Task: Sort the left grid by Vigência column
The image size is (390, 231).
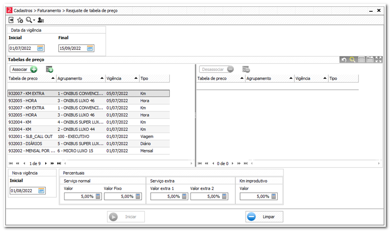Action: pyautogui.click(x=122, y=79)
